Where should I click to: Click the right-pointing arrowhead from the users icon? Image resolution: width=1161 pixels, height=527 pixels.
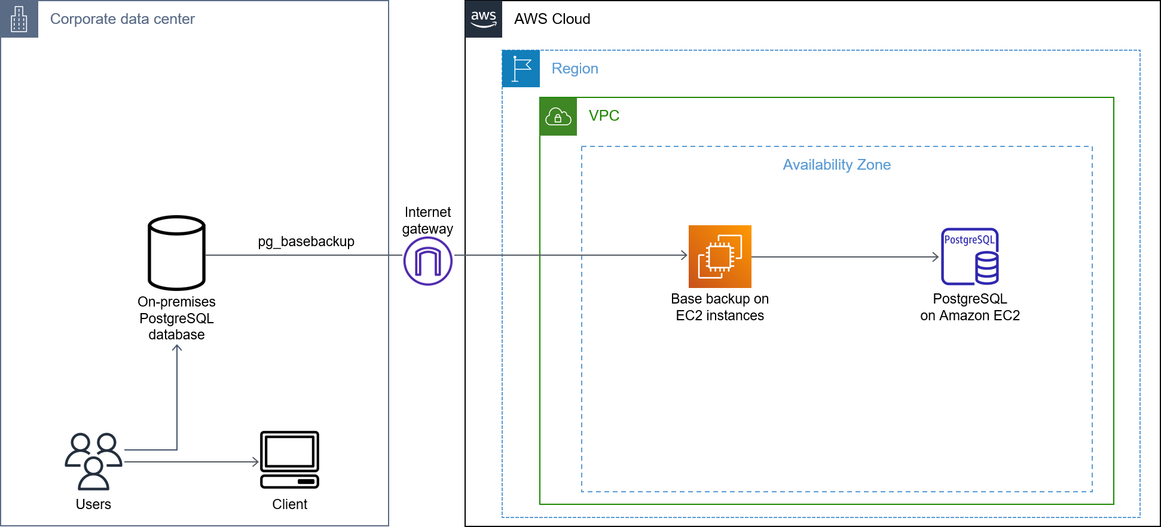(255, 462)
